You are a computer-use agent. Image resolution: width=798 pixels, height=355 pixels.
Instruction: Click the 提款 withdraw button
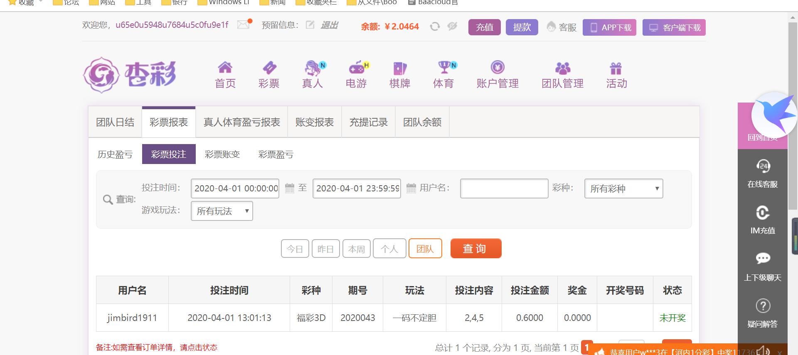(522, 27)
